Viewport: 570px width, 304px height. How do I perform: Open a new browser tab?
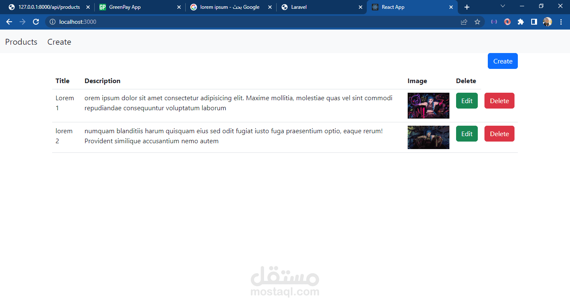(467, 7)
